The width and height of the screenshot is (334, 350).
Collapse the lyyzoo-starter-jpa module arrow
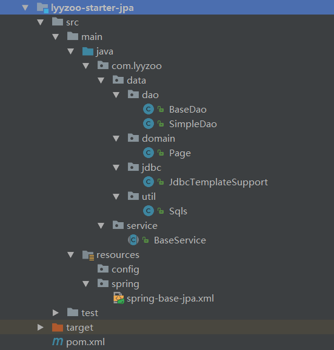coord(25,8)
